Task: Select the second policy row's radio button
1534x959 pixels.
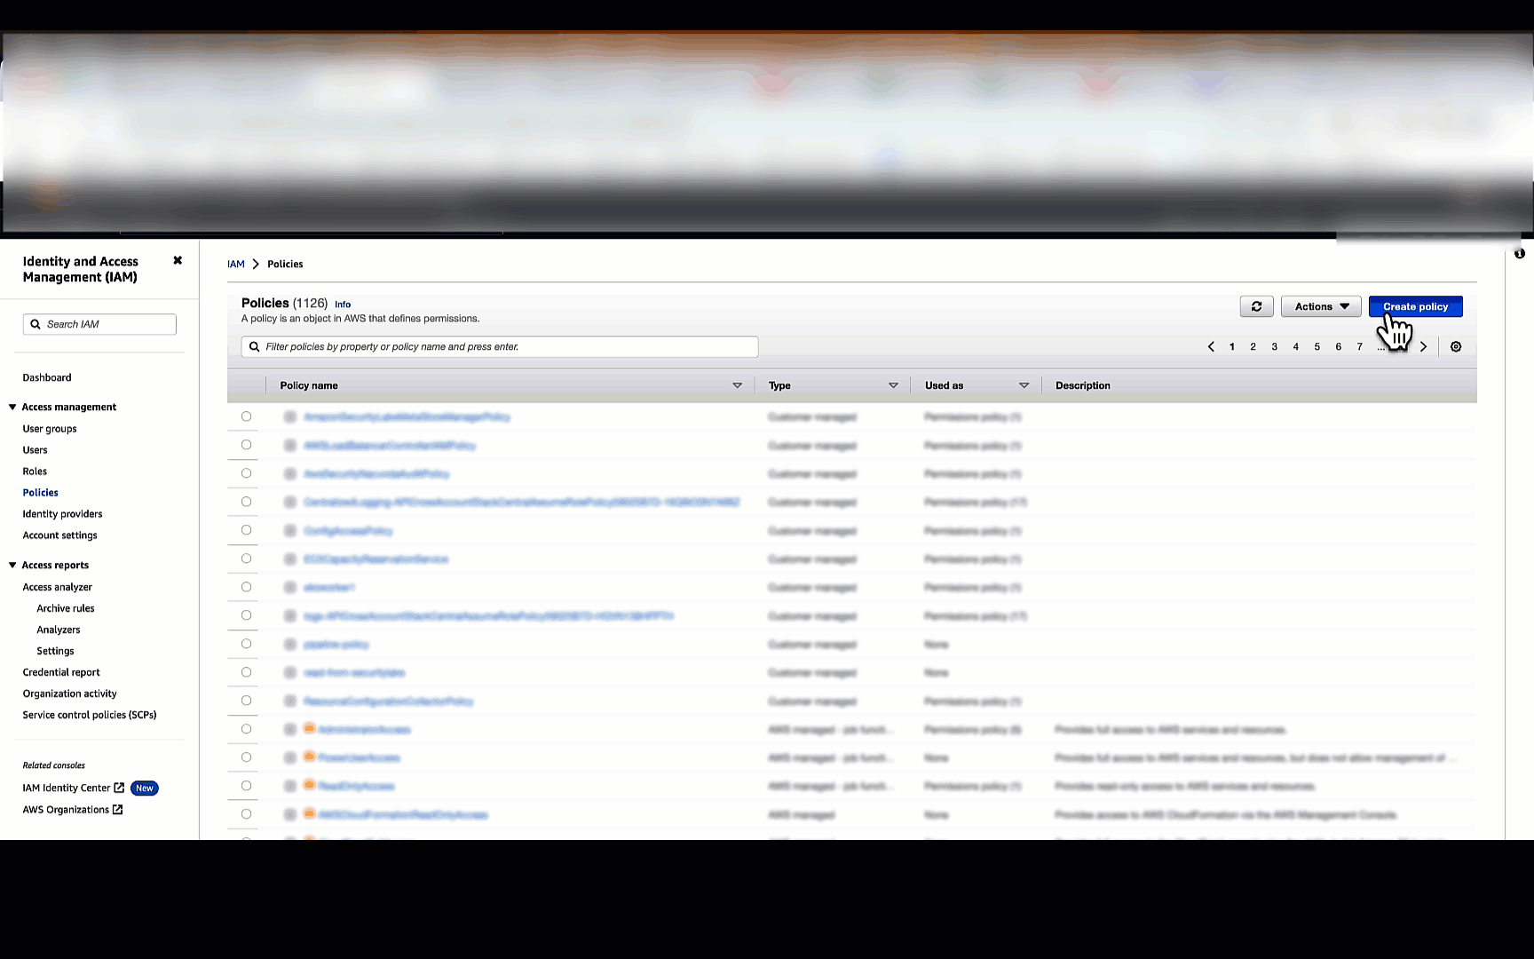Action: pos(246,445)
